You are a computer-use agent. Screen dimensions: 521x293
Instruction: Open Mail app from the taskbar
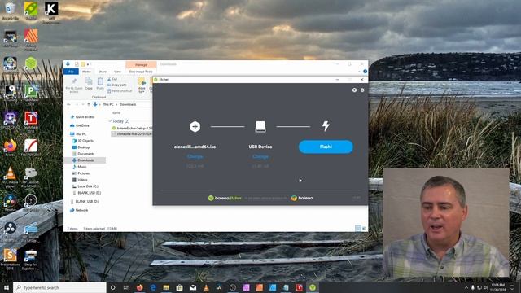tap(193, 287)
